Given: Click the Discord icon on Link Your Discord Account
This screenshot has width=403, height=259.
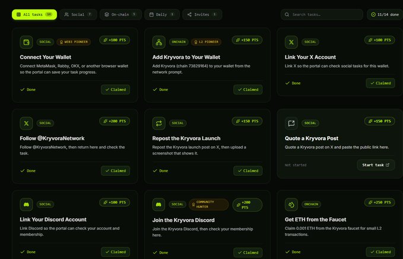Looking at the screenshot, I should click(x=27, y=204).
